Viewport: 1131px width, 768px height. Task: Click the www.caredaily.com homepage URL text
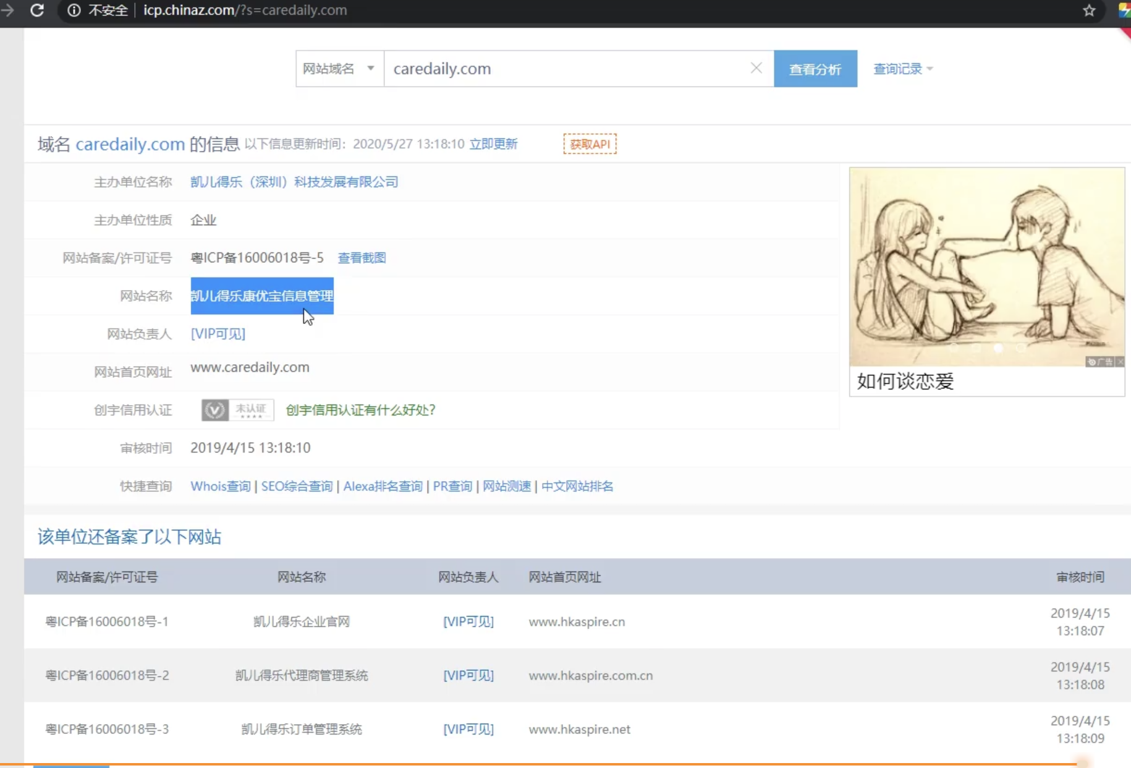coord(250,367)
